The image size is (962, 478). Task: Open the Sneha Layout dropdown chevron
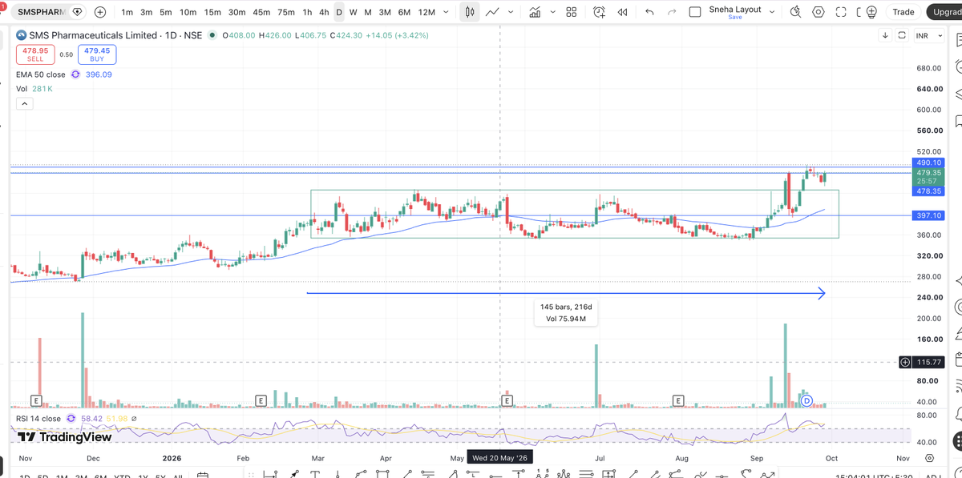click(772, 12)
